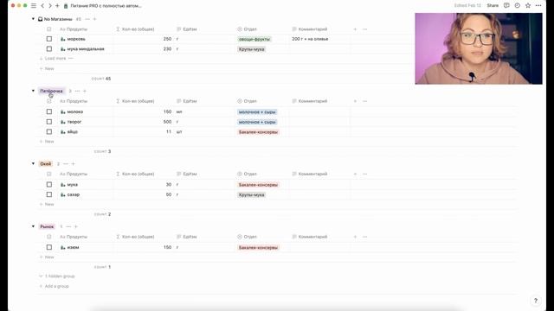554x311 pixels.
Task: Open Комментарий column header in Рынок table
Action: (310, 237)
